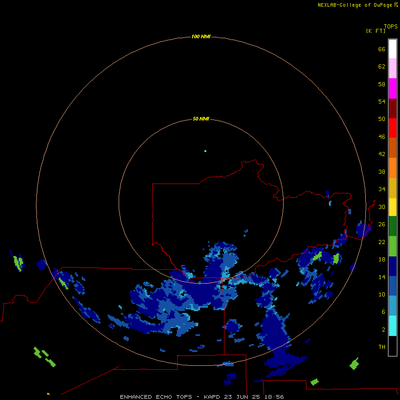
Task: Click the "34" legend value
Action: (x=382, y=189)
